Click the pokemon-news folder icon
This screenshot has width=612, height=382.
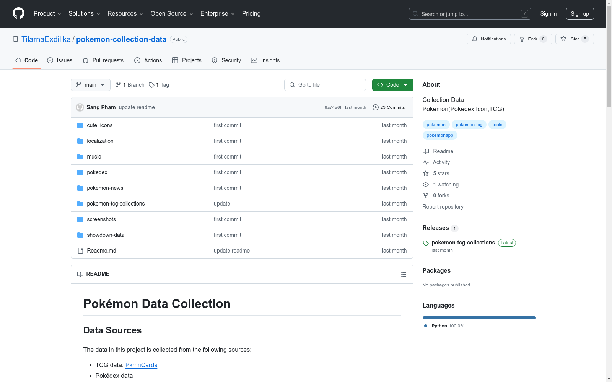(80, 188)
